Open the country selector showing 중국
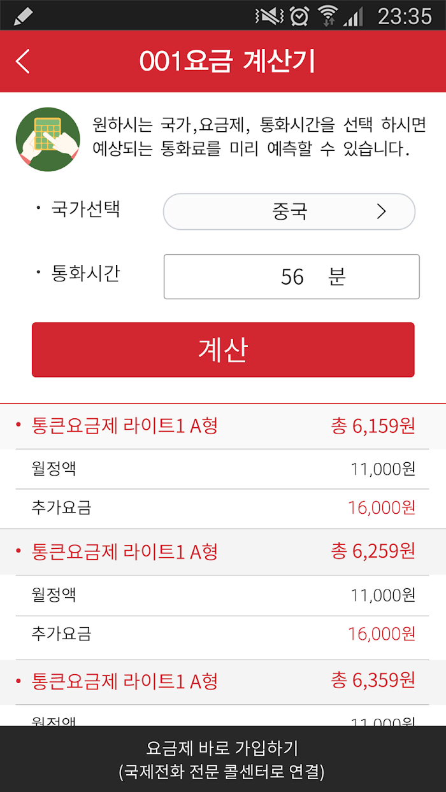 click(x=289, y=211)
